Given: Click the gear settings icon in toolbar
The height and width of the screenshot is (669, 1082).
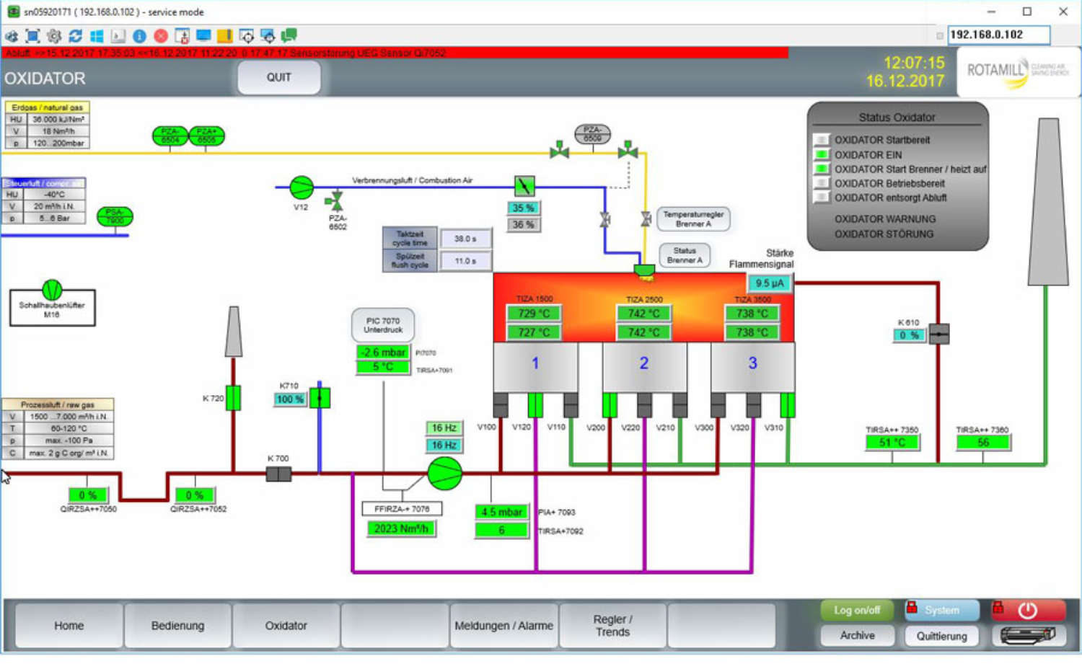Looking at the screenshot, I should 54,35.
